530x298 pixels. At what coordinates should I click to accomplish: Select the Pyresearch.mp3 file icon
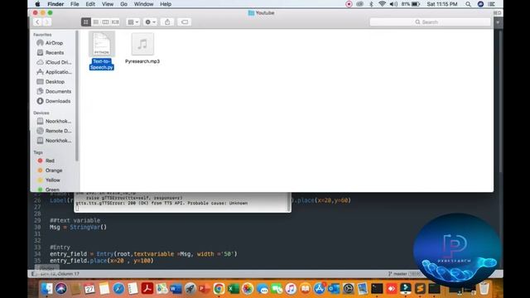(142, 44)
